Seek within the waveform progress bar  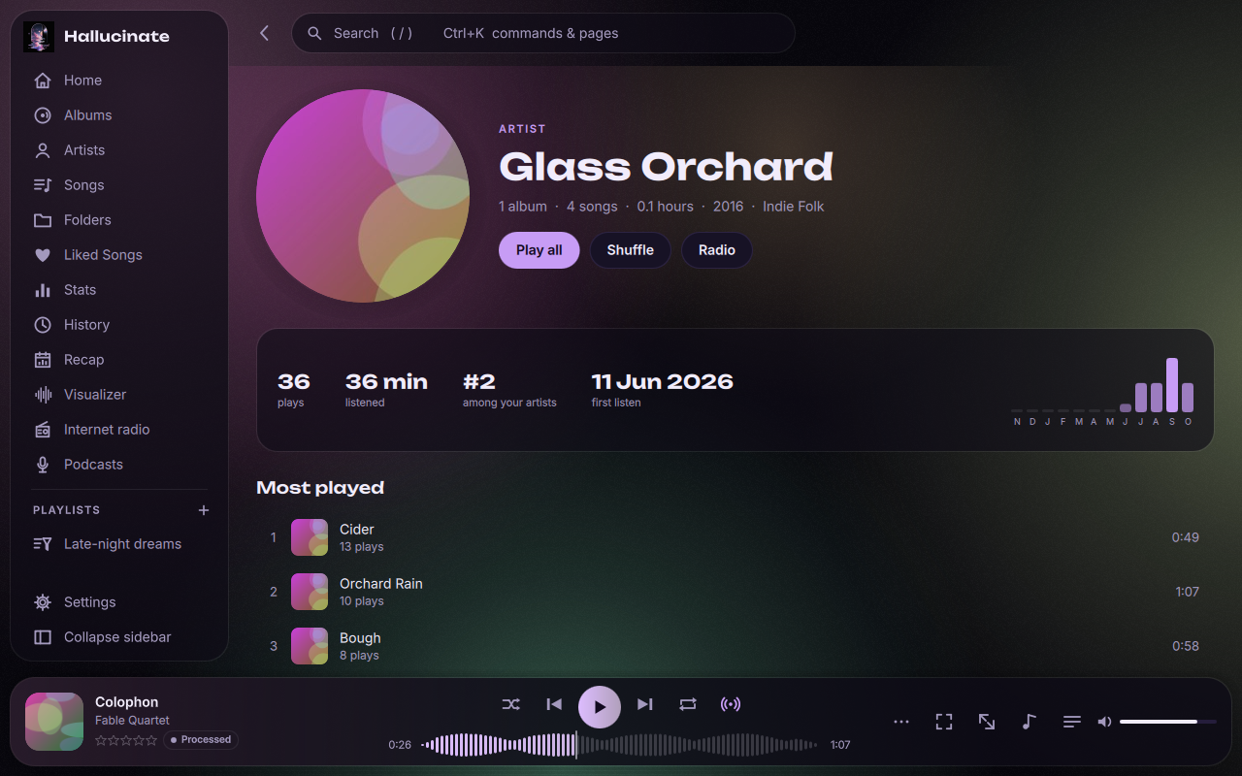pos(620,745)
